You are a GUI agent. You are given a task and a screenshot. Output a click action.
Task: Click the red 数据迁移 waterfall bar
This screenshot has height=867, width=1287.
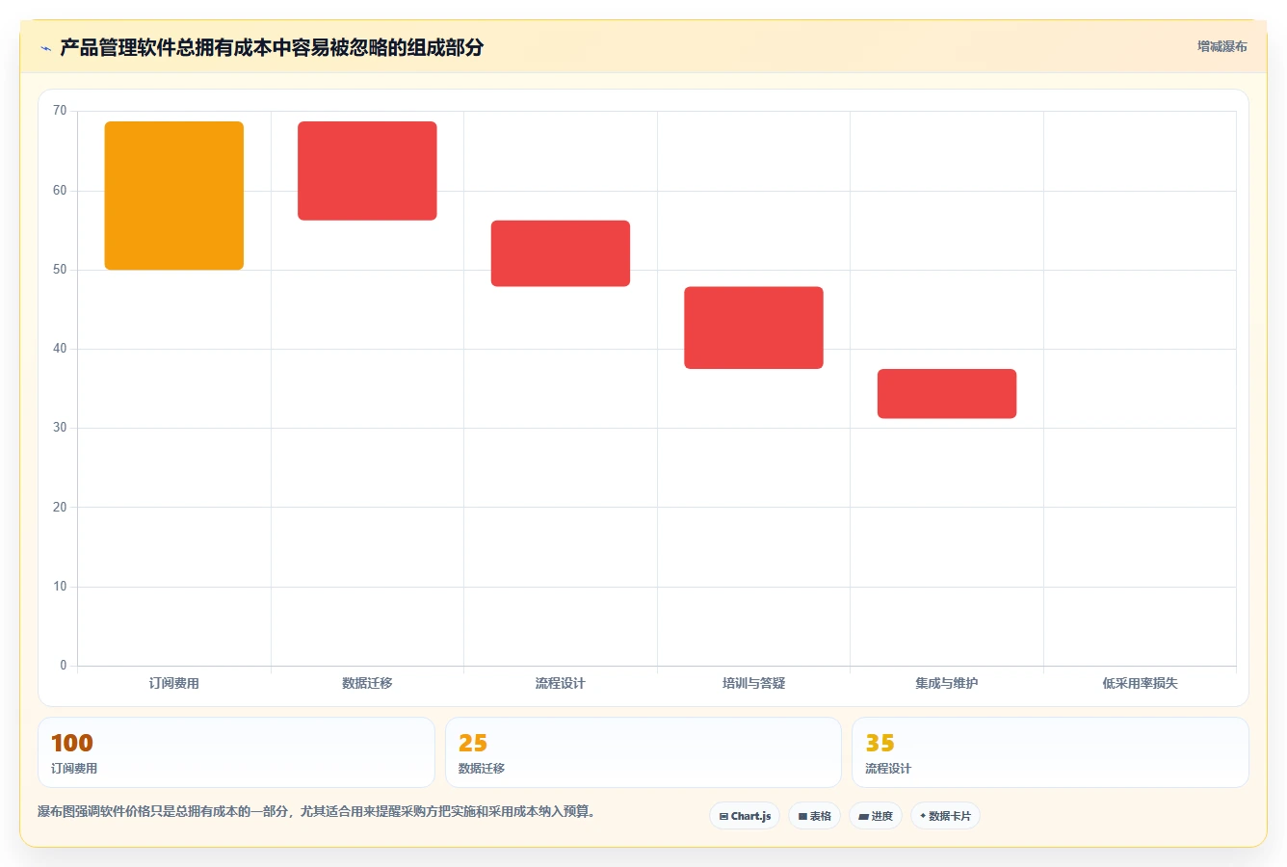pos(367,171)
